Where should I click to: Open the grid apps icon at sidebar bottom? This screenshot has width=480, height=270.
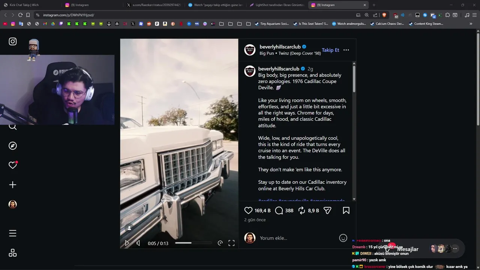click(x=13, y=253)
